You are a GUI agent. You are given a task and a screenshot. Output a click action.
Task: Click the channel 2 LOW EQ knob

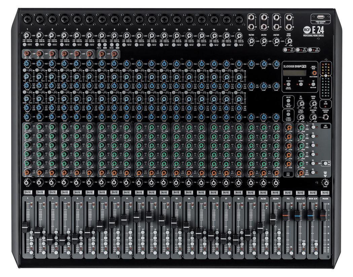click(x=40, y=117)
